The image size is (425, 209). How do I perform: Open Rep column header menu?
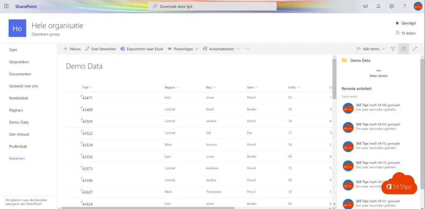[211, 87]
